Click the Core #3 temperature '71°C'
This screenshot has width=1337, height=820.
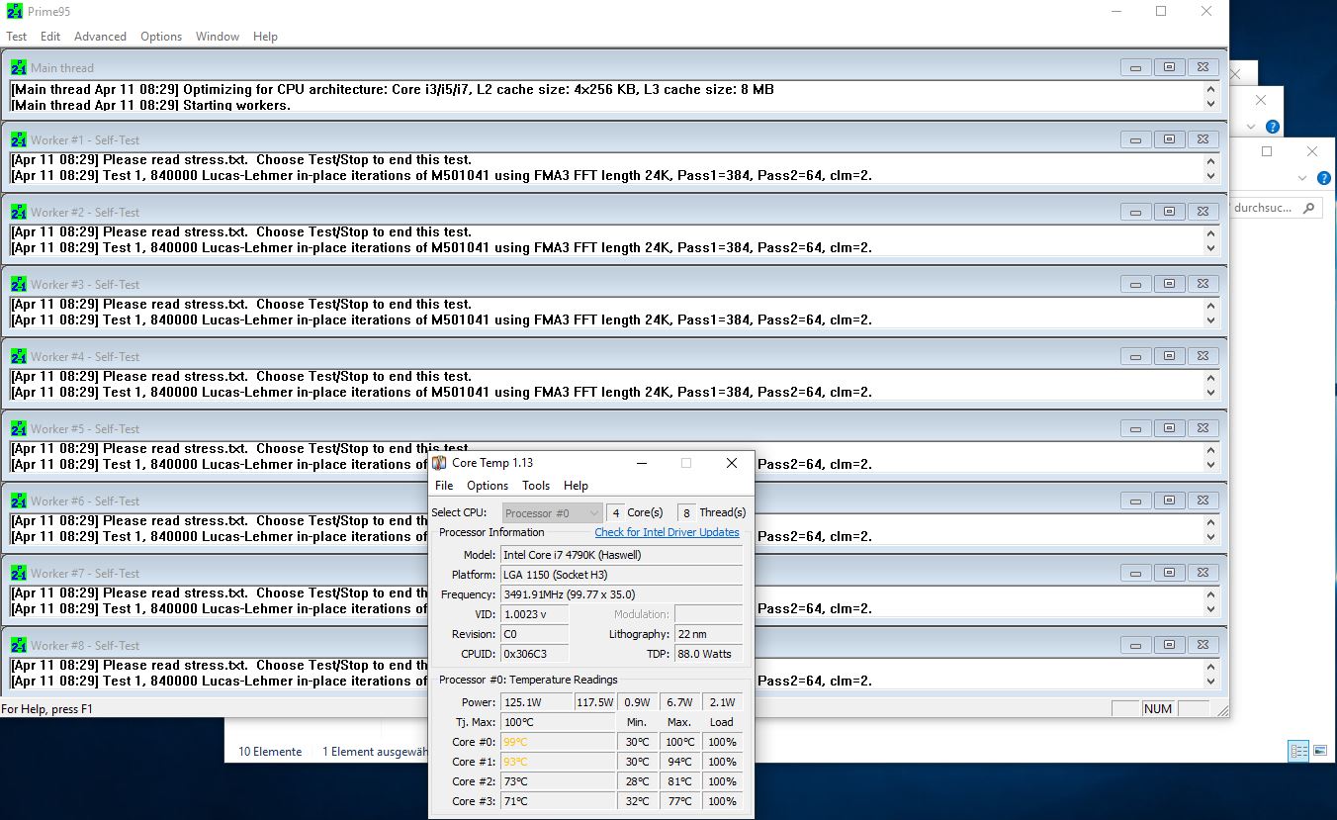558,801
